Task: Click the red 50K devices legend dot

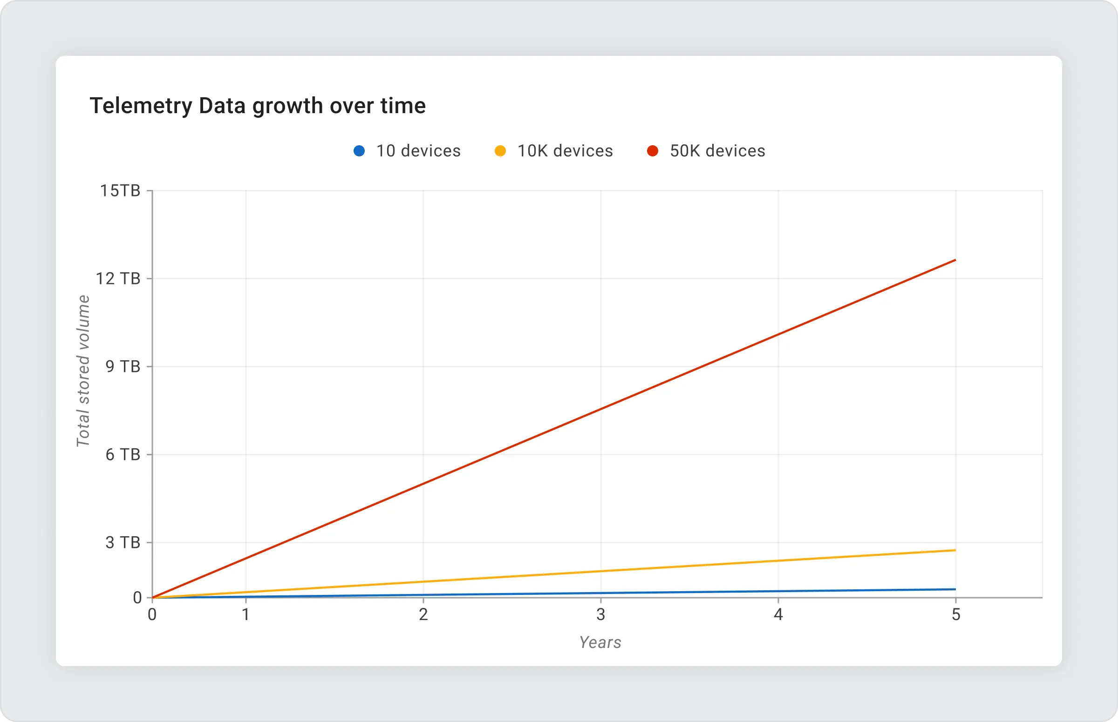Action: click(652, 151)
